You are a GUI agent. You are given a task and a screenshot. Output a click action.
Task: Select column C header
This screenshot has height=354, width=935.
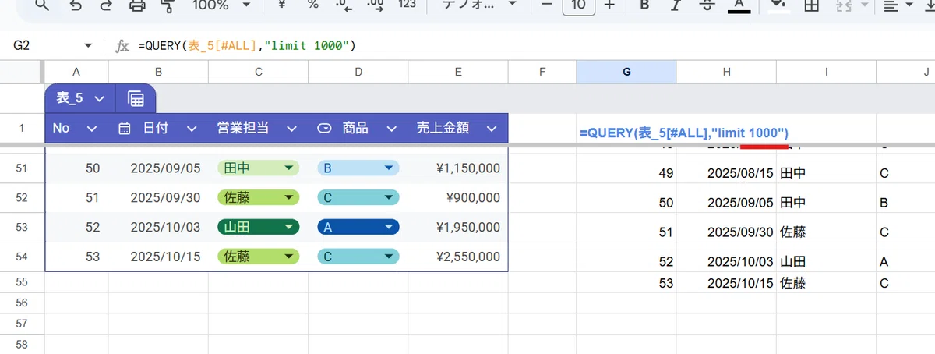(259, 72)
